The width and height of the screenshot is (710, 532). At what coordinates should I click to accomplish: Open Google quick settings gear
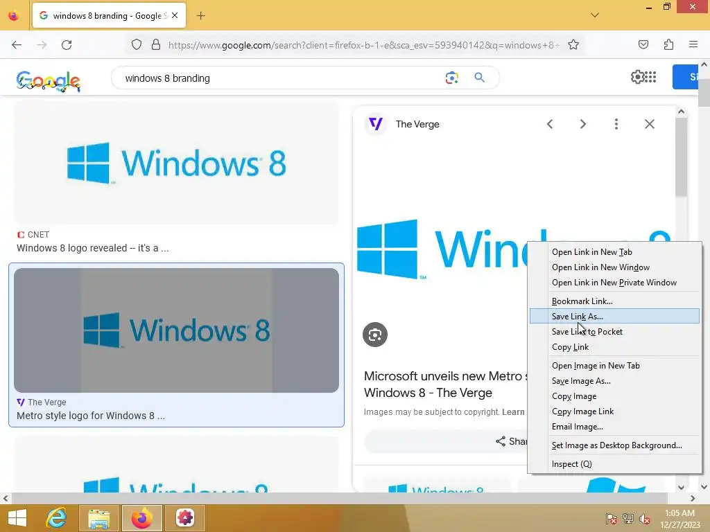(637, 78)
